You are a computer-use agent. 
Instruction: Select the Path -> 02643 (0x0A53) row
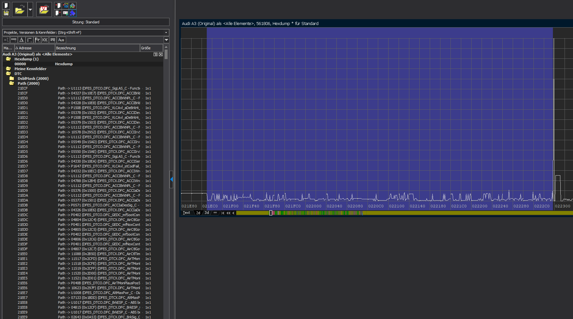[x=83, y=317]
